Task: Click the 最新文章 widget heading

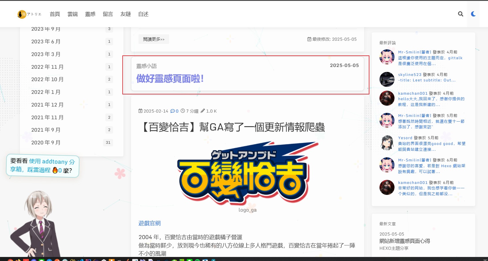Action: [388, 224]
